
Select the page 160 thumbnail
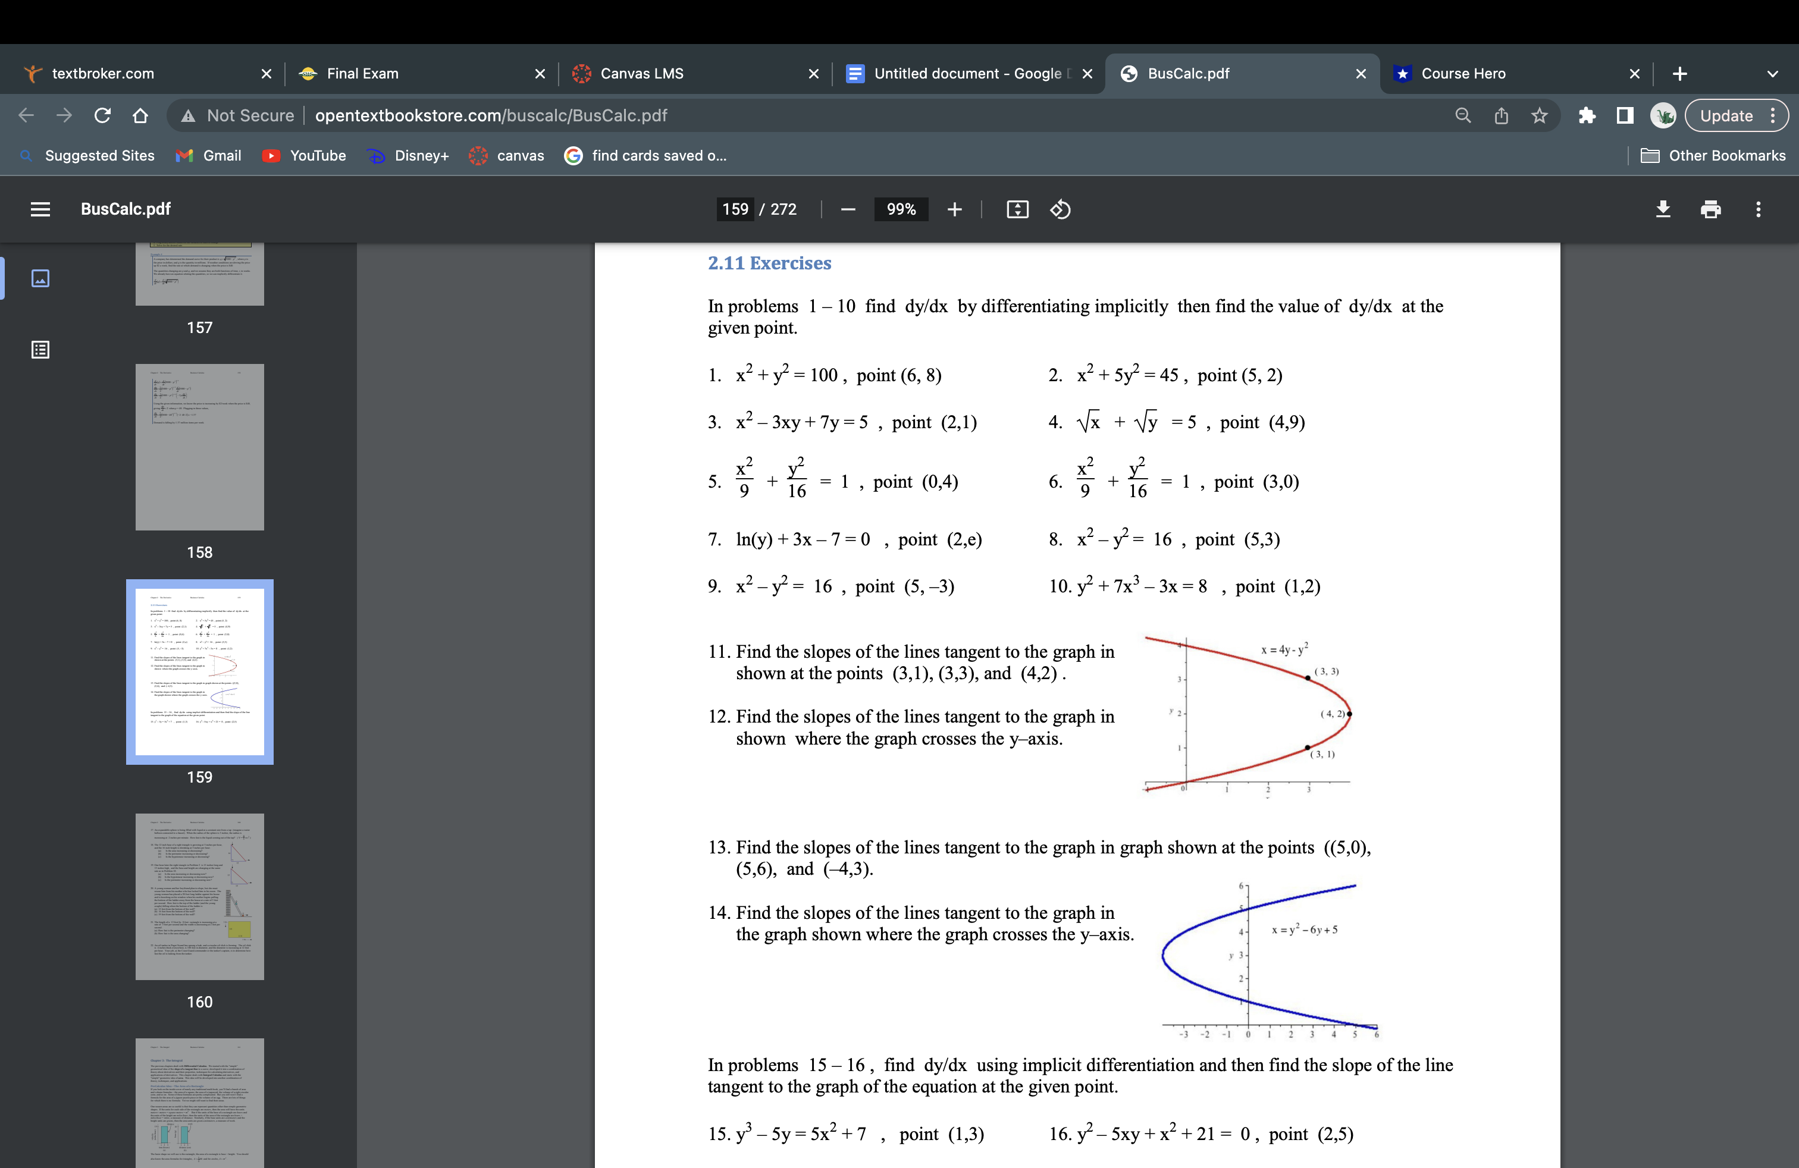pos(199,897)
